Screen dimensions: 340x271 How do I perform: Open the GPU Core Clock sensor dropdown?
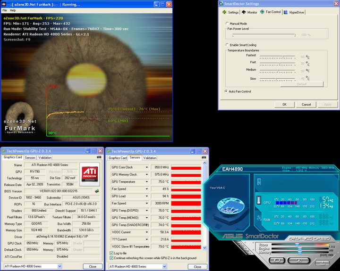147,167
